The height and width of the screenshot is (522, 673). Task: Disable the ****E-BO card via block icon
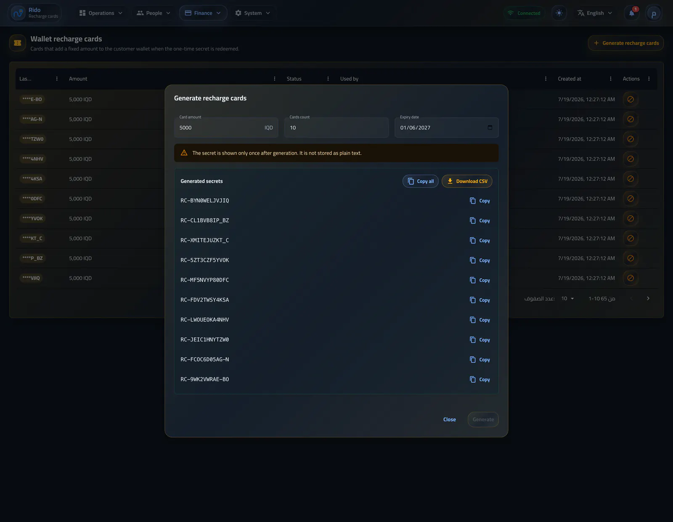(x=631, y=99)
